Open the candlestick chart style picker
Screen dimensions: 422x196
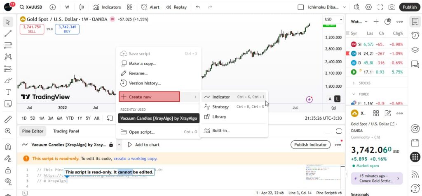(x=81, y=7)
